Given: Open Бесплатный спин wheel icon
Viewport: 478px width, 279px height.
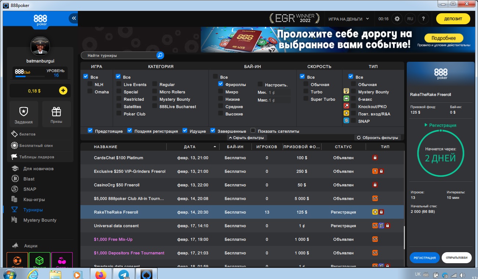Looking at the screenshot, I should [14, 145].
